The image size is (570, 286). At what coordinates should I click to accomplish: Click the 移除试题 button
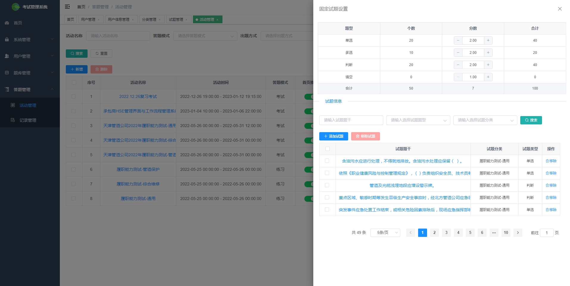[x=365, y=136]
